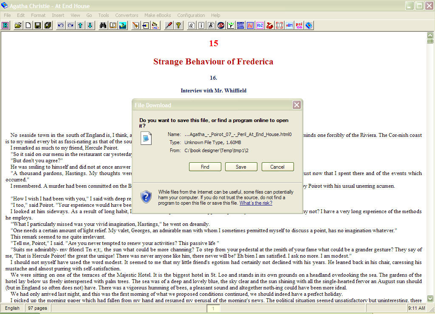
Task: Open the File menu
Action: [8, 15]
